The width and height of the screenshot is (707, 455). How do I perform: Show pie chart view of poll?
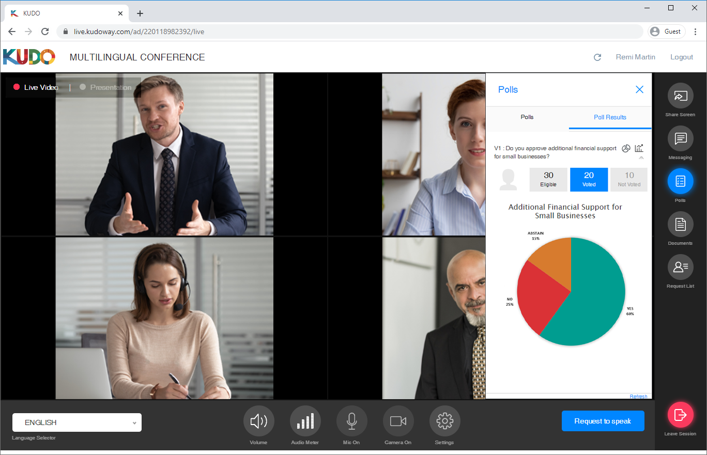(x=626, y=149)
